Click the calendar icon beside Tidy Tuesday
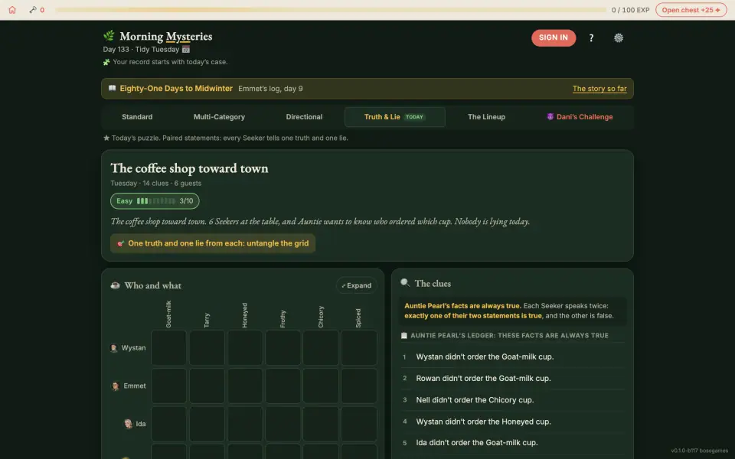This screenshot has width=735, height=459. [x=186, y=49]
